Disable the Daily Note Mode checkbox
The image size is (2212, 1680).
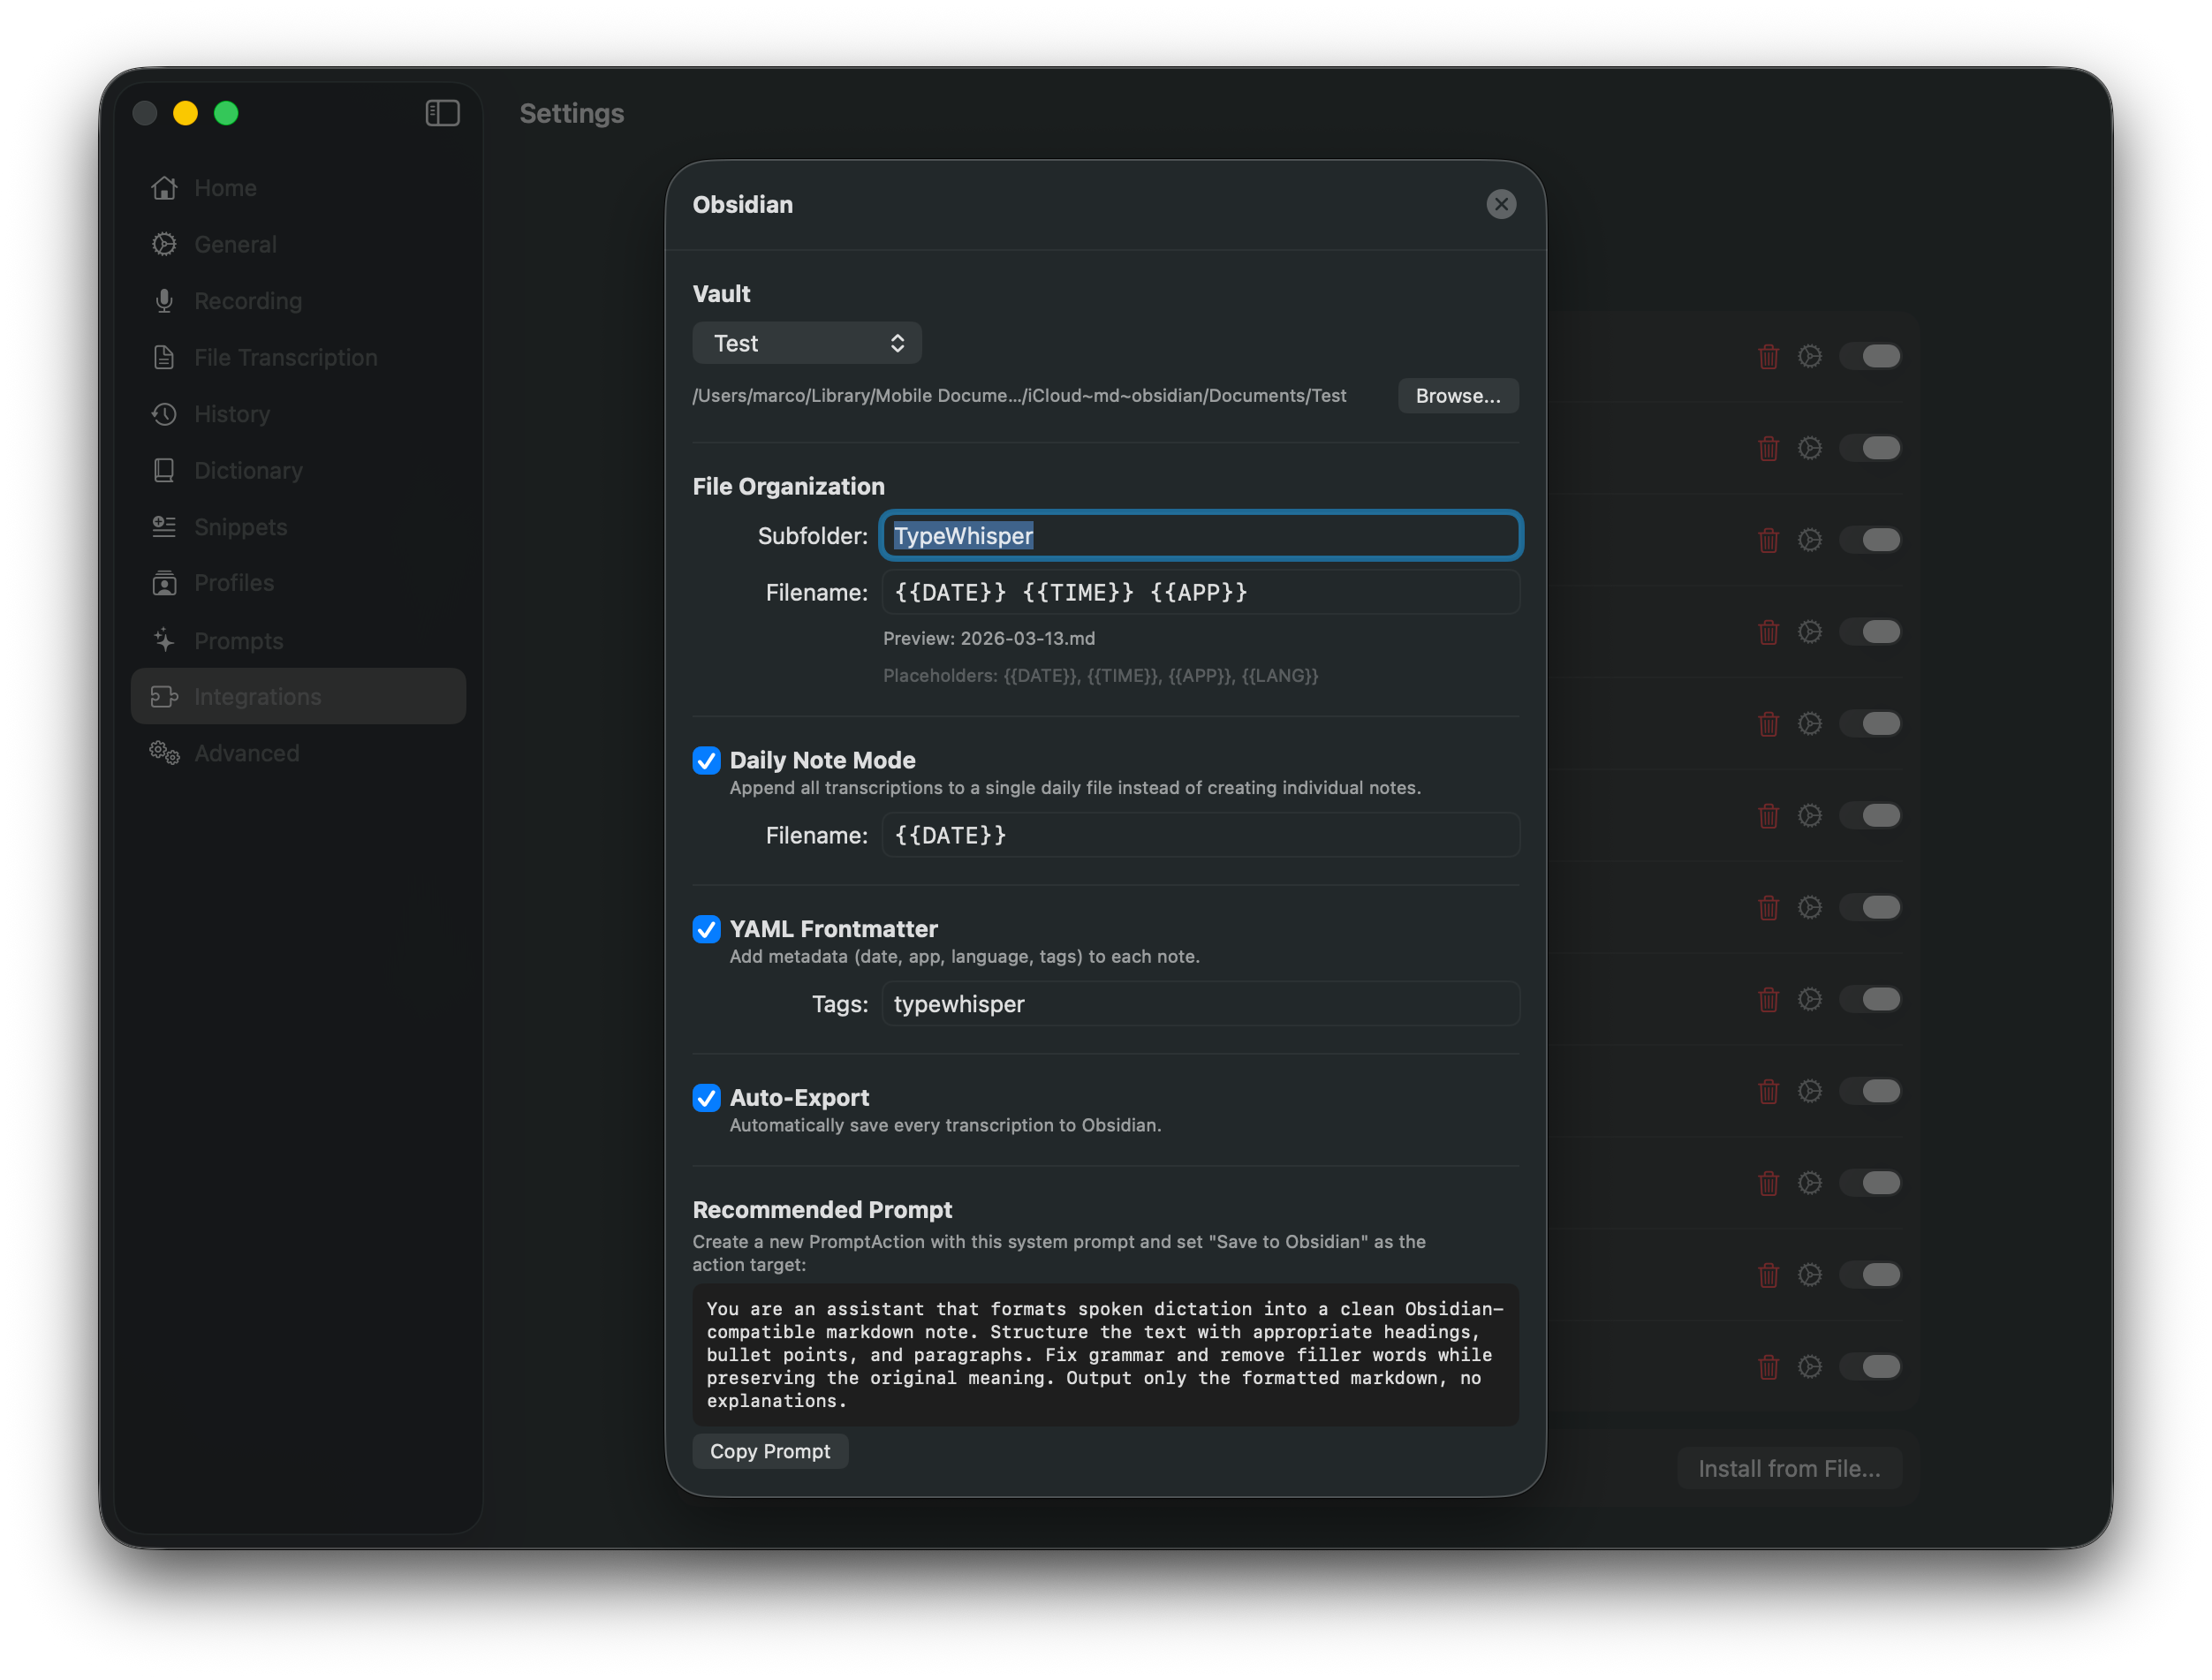[707, 760]
